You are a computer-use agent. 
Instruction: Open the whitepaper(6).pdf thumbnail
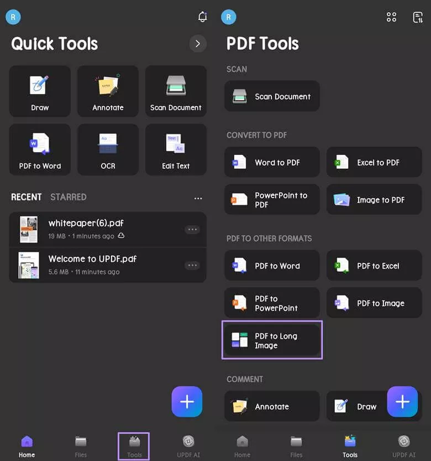tap(29, 230)
